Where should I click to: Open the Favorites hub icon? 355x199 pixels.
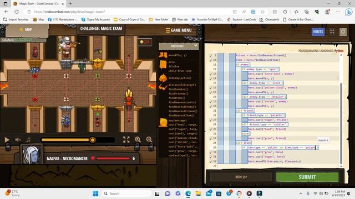coord(296,12)
